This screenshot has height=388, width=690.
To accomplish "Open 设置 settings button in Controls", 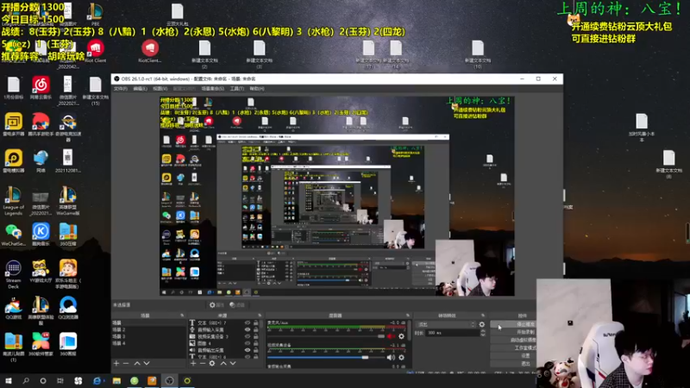I will [513, 356].
